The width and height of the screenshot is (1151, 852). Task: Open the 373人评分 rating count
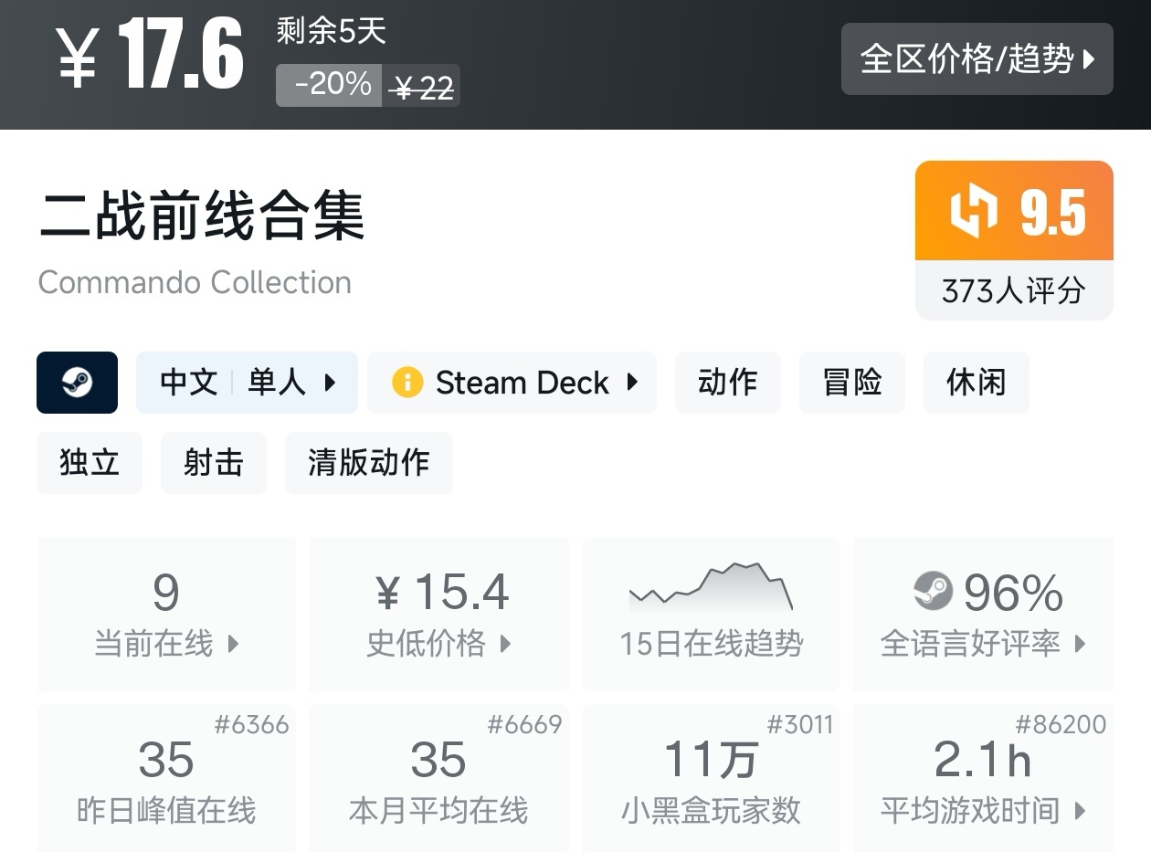(x=1013, y=291)
